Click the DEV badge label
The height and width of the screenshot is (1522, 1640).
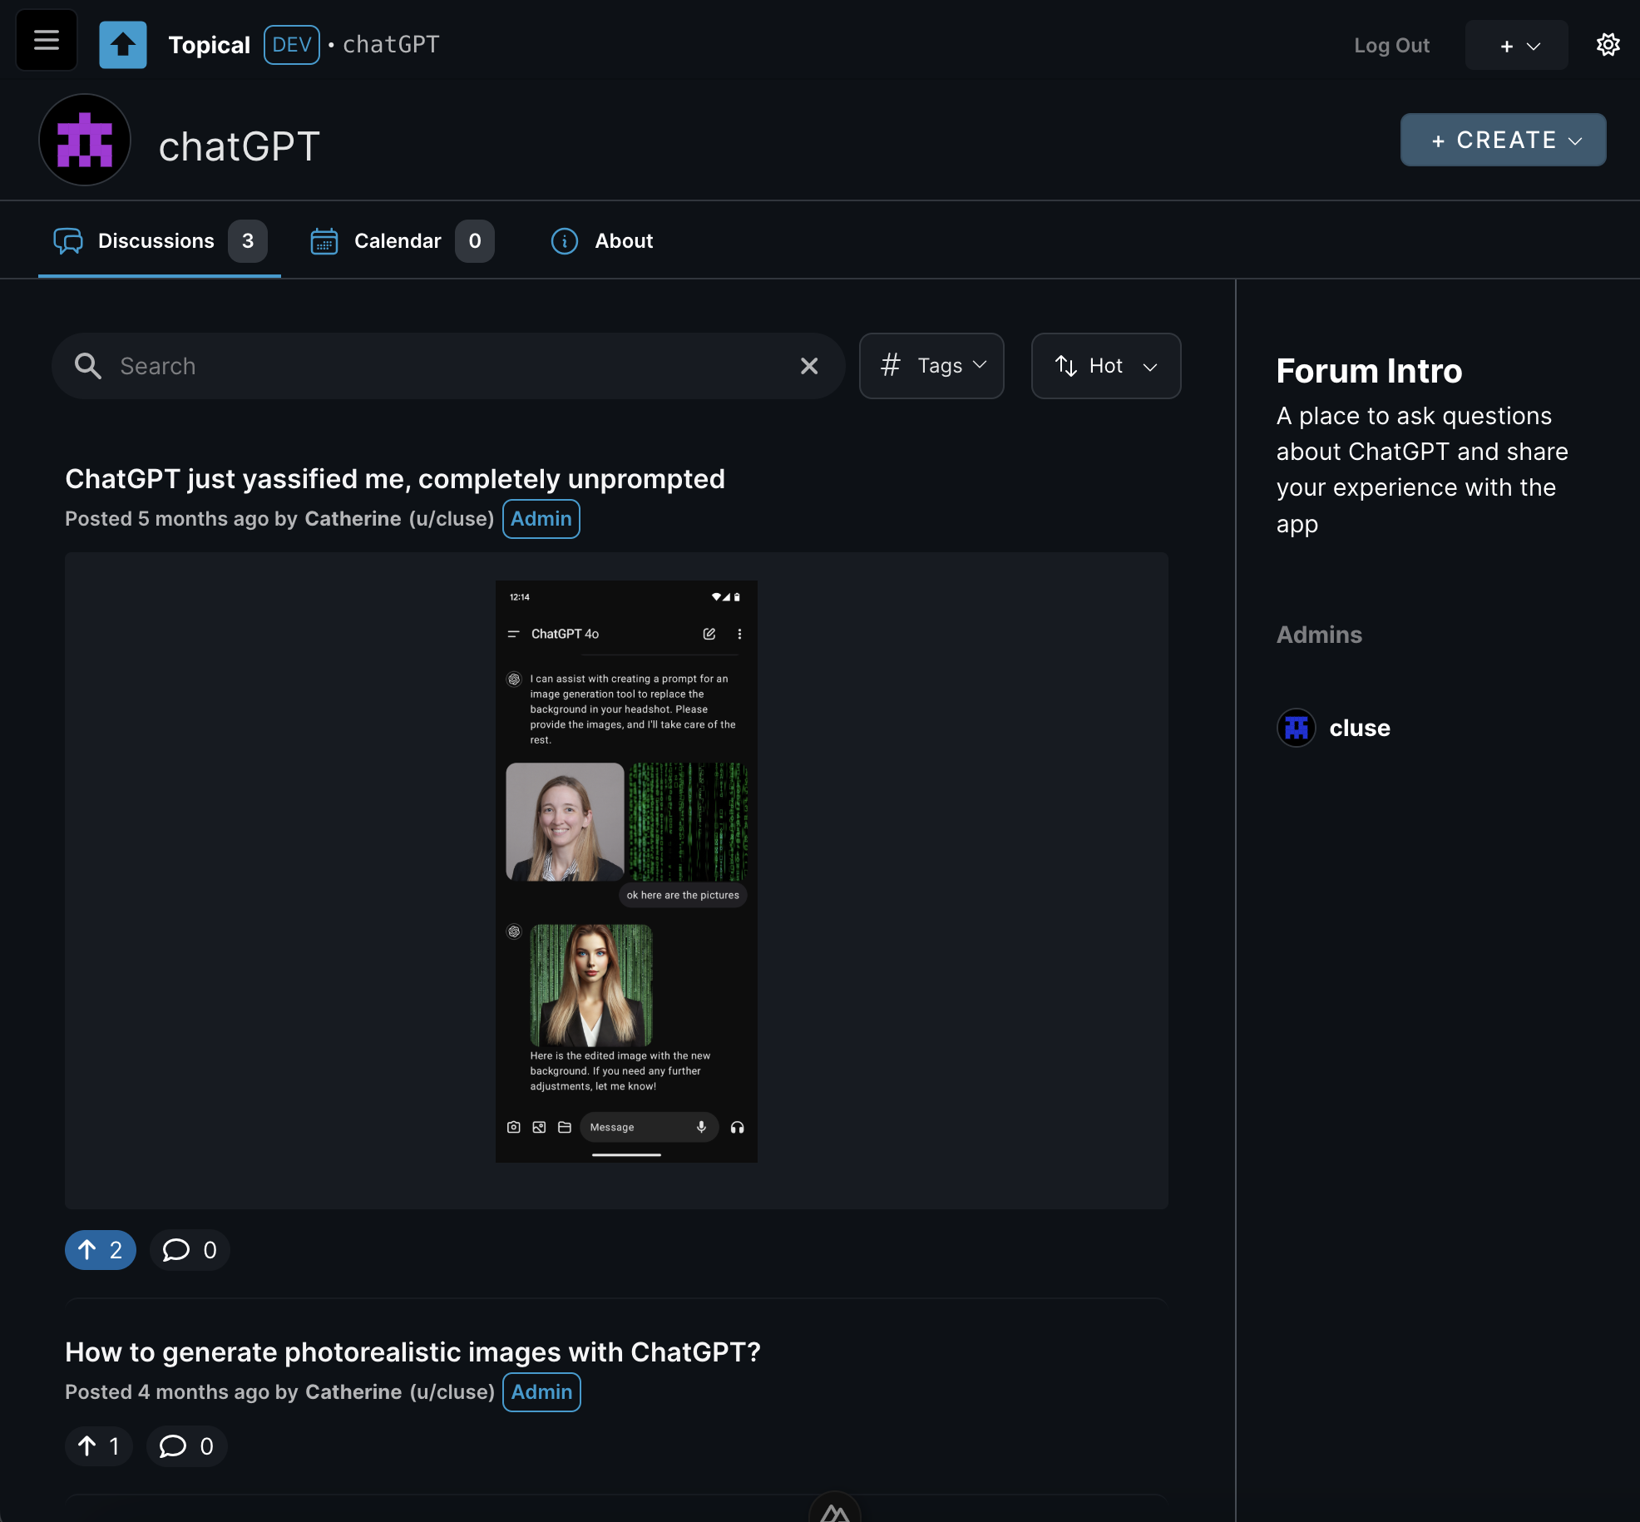pos(292,45)
